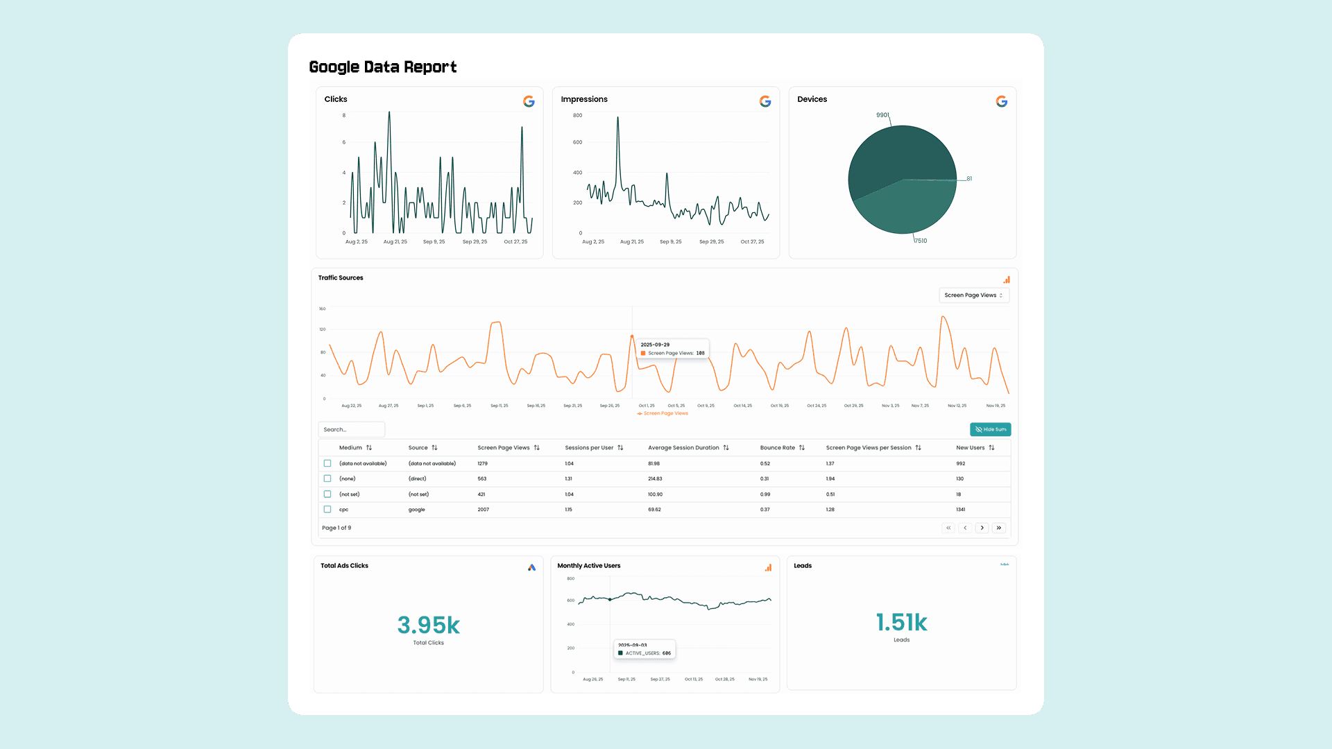This screenshot has height=749, width=1332.
Task: Click the Hide Sum button
Action: [x=991, y=429]
